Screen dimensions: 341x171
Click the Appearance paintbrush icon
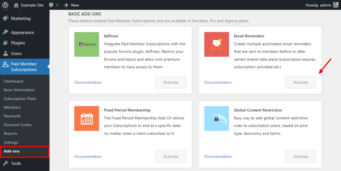pyautogui.click(x=6, y=32)
